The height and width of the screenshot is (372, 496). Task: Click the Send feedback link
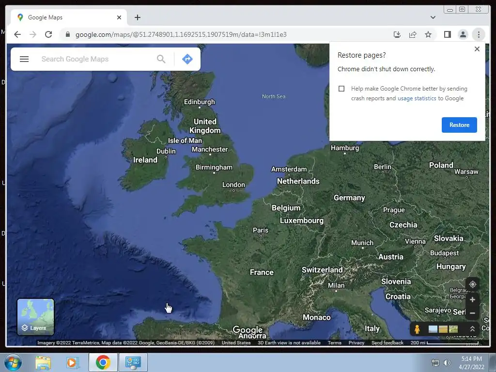(x=387, y=342)
